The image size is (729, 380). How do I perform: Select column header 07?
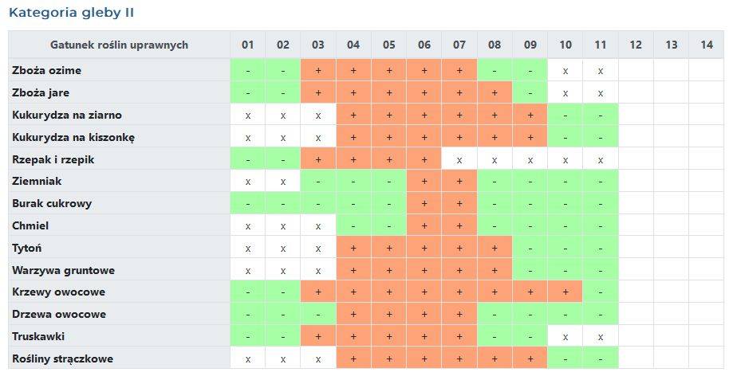click(x=459, y=45)
